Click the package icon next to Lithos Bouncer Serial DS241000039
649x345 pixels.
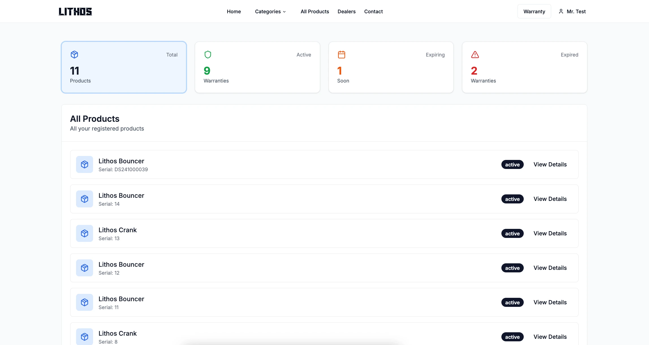(84, 164)
